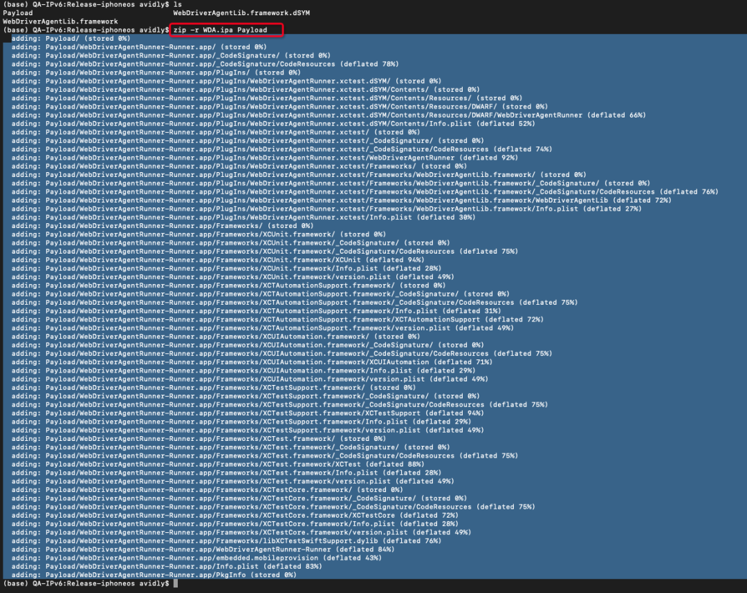Click the highlighted zip -r WDA.ipa Payload command
Image resolution: width=747 pixels, height=593 pixels.
[x=220, y=30]
